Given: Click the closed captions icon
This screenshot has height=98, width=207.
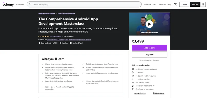Looking at the screenshot, I should click(70, 43).
